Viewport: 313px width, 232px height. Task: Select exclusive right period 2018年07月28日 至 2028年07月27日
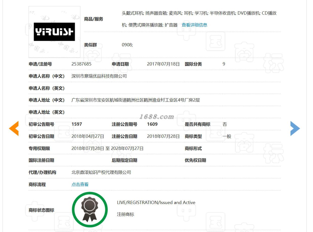107,148
